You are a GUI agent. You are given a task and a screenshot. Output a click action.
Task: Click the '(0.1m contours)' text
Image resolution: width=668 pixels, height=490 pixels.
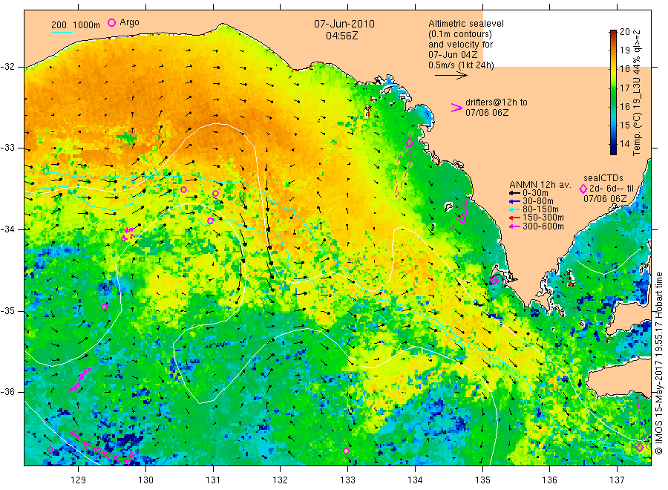point(460,34)
